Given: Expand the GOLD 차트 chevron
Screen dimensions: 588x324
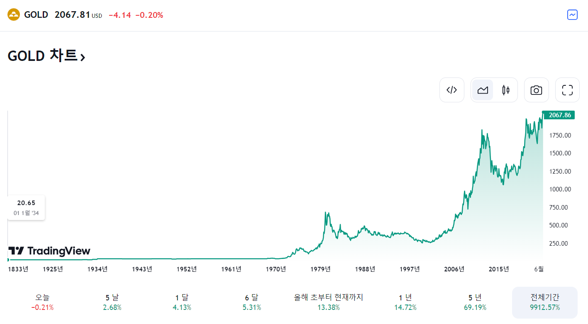Looking at the screenshot, I should click(x=83, y=57).
